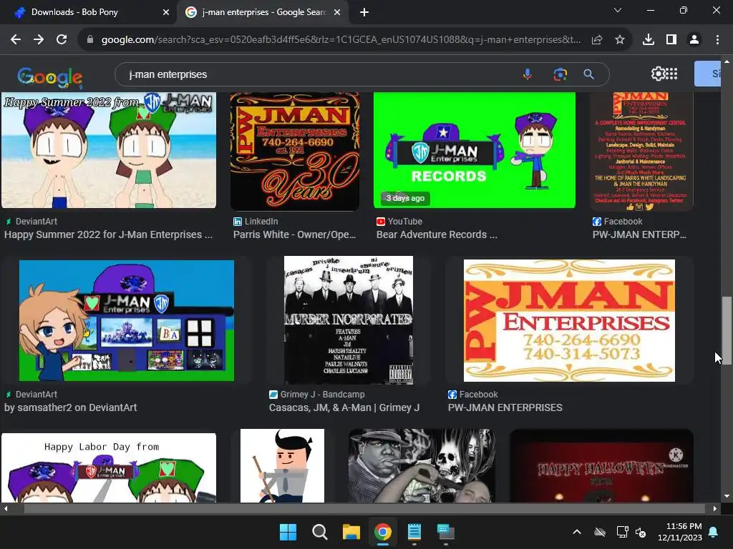The image size is (733, 549).
Task: Open Google apps grid
Action: pos(671,74)
